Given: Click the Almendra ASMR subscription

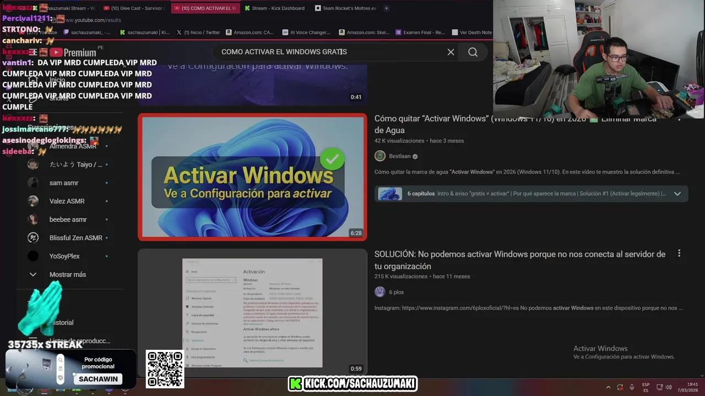Looking at the screenshot, I should (69, 146).
